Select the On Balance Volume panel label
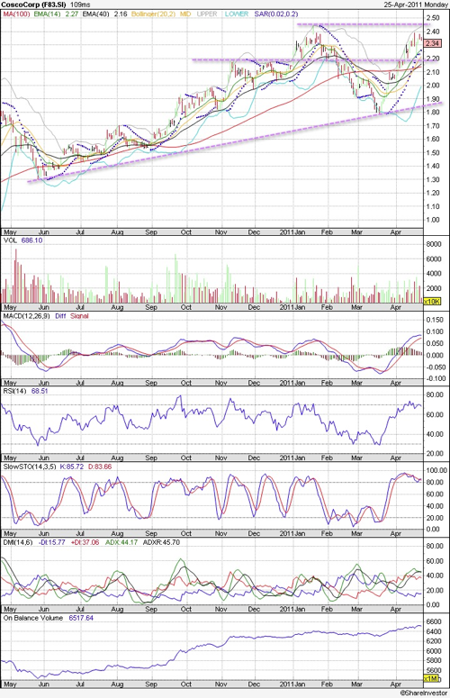 (32, 619)
